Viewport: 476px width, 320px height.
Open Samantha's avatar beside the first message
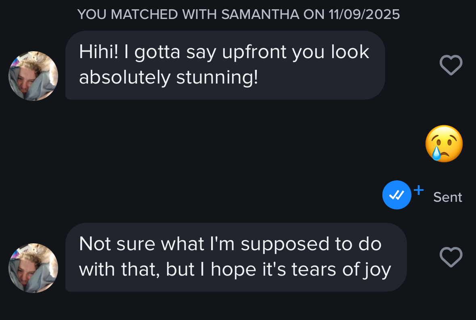pos(34,76)
